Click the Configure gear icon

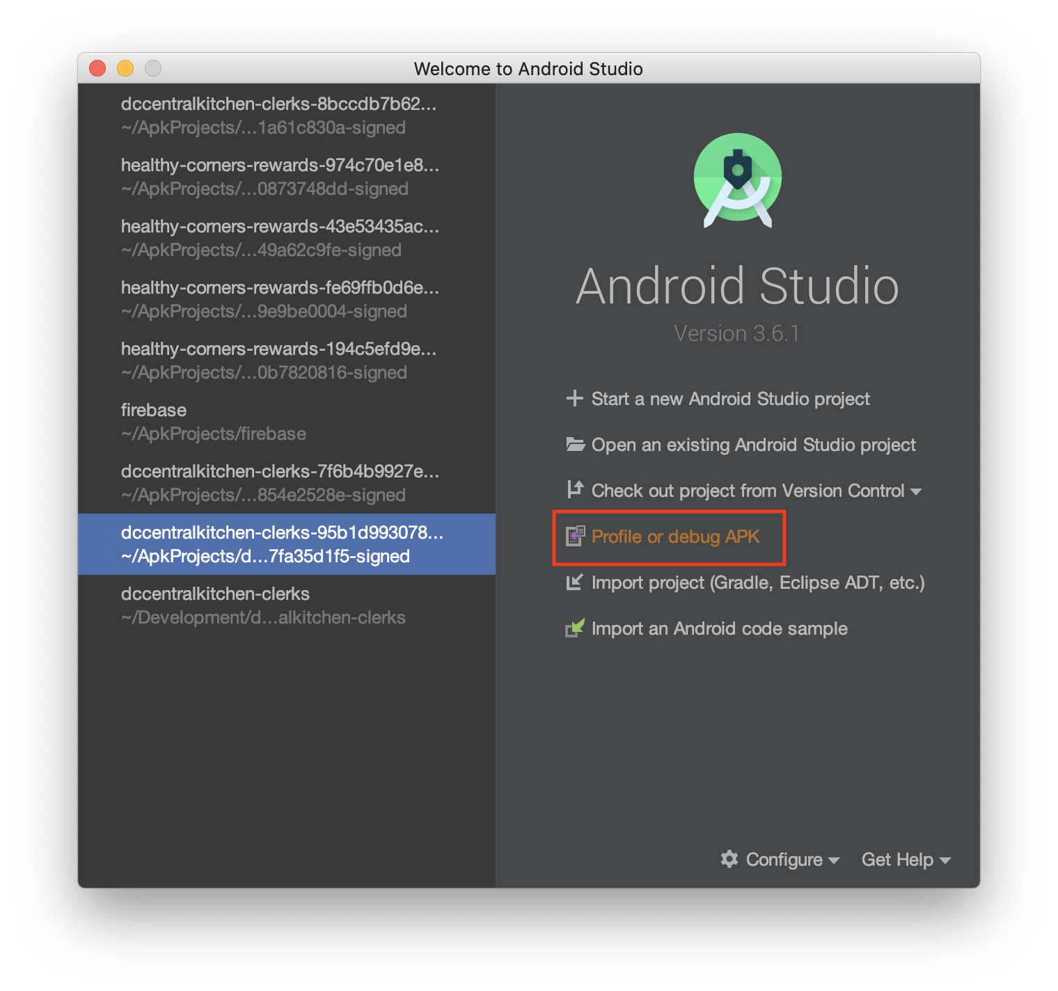coord(729,859)
